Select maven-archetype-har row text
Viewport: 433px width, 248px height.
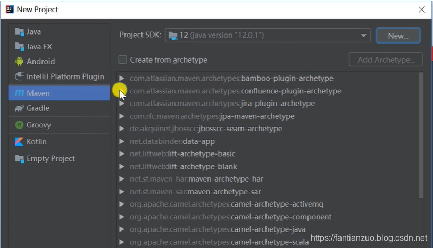pyautogui.click(x=197, y=179)
